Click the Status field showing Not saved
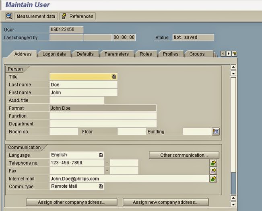 [x=193, y=37]
